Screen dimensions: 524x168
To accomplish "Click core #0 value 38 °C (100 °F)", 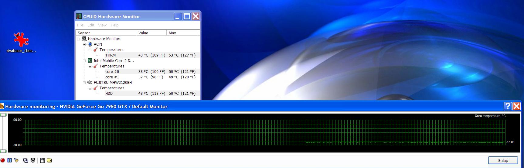I will [151, 71].
